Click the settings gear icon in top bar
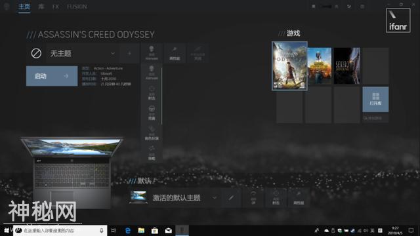The image size is (420, 236). pos(362,7)
